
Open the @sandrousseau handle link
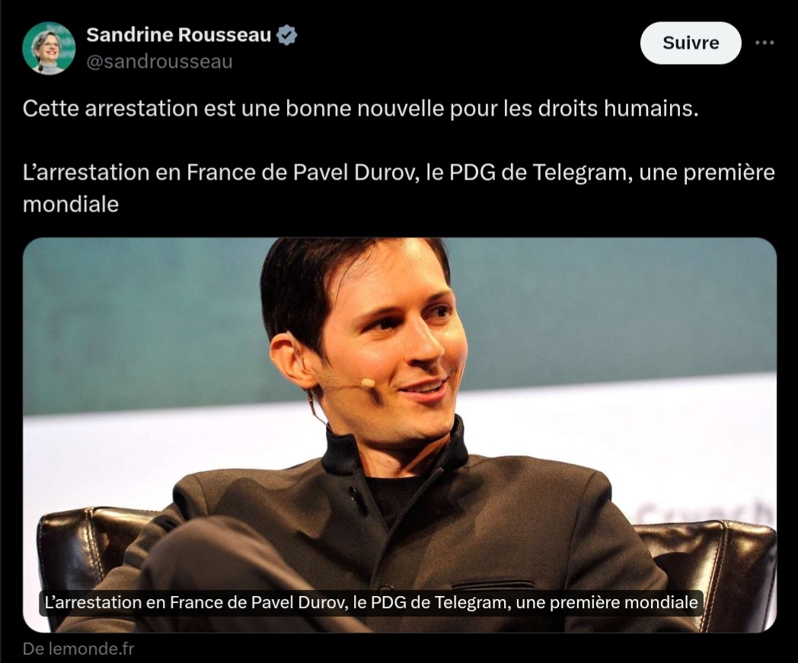click(159, 62)
